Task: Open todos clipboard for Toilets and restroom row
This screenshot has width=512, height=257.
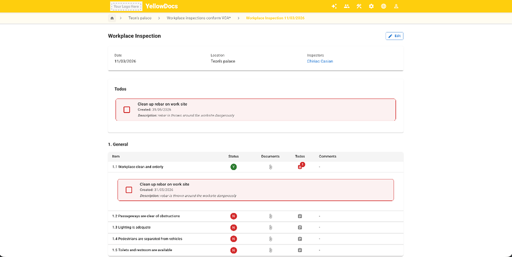Action: coord(300,250)
